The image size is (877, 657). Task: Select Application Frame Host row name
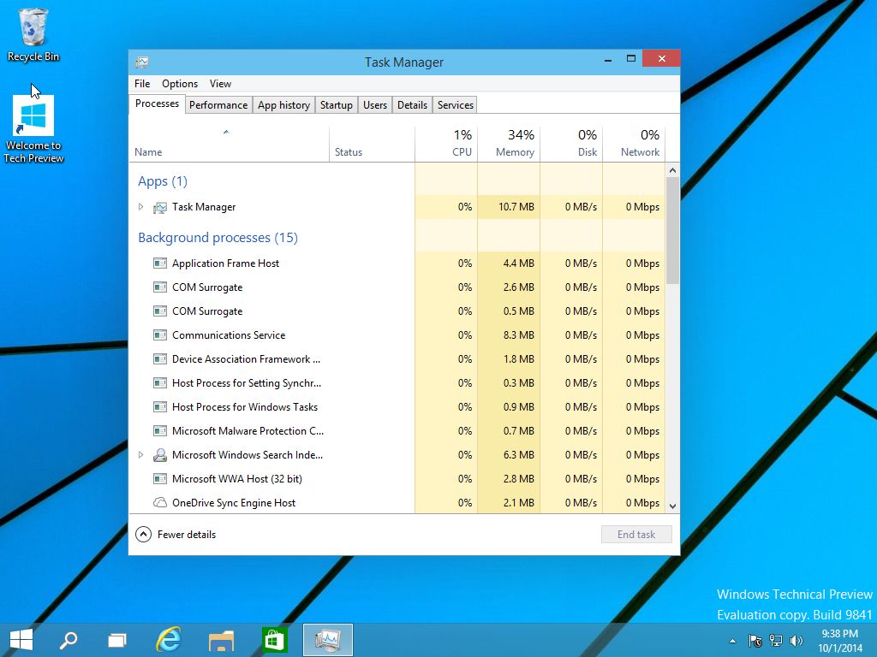click(225, 263)
